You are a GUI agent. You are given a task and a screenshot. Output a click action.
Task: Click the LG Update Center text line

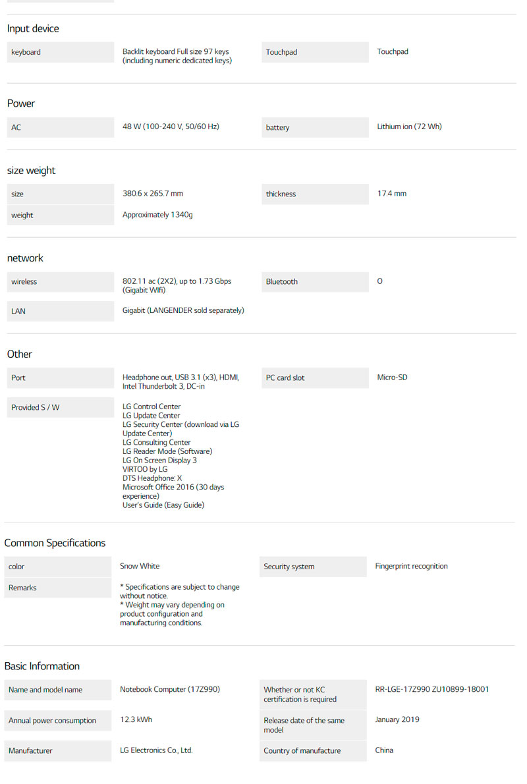pos(151,416)
